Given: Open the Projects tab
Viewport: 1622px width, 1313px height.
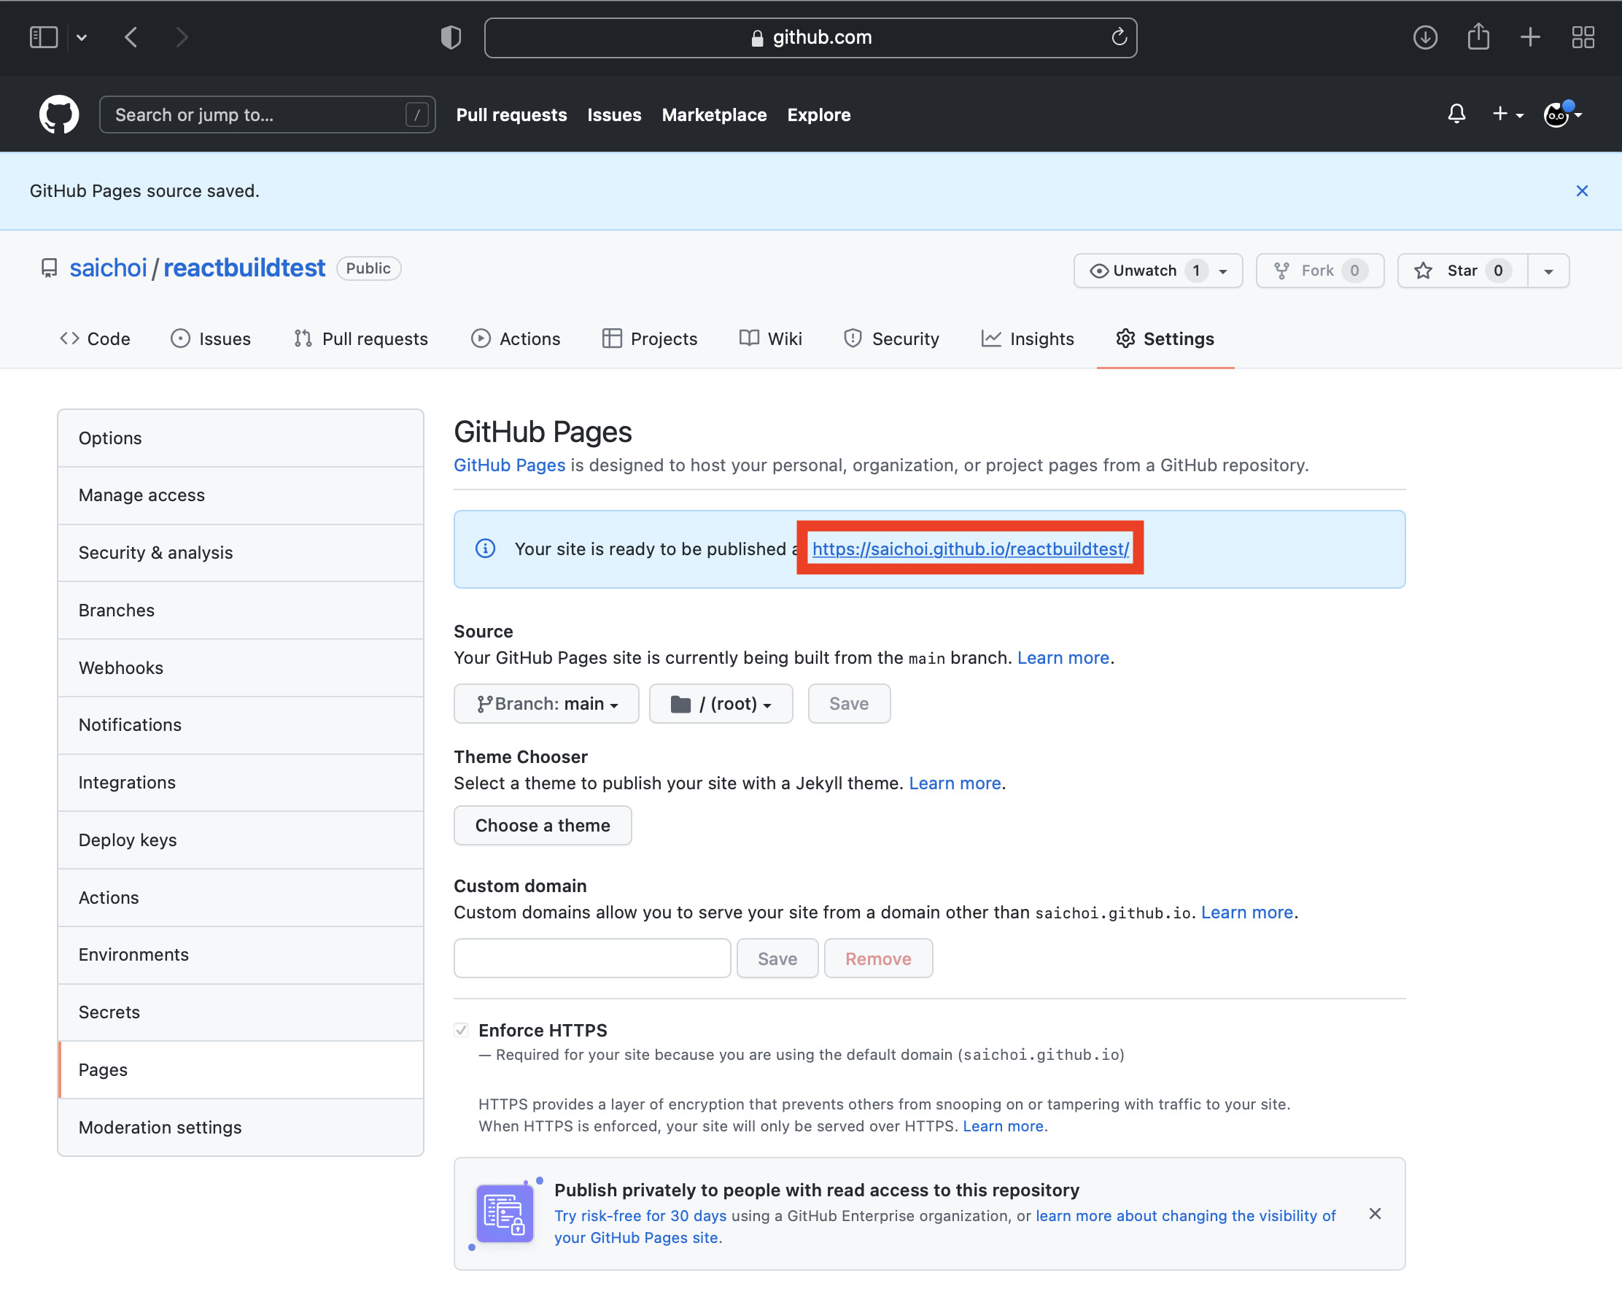Looking at the screenshot, I should (650, 339).
